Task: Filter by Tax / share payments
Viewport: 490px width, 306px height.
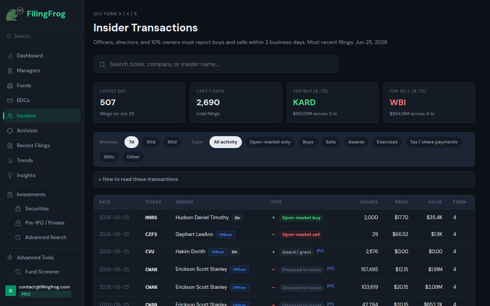Action: (434, 142)
